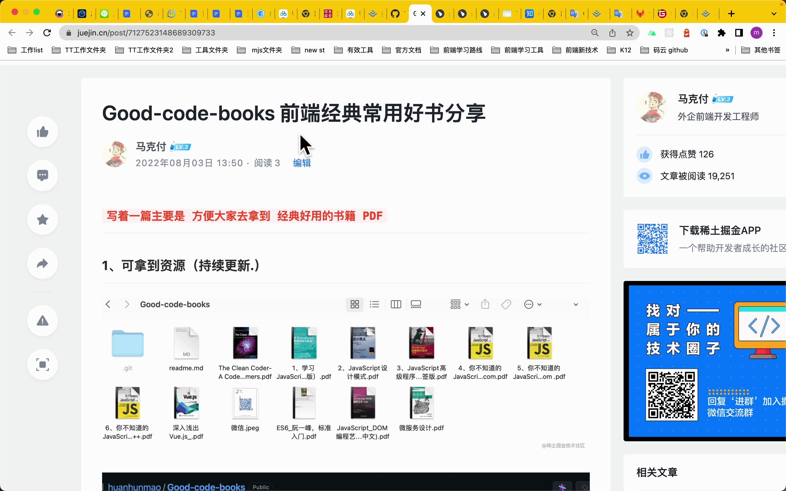
Task: Reload the page
Action: 47,33
